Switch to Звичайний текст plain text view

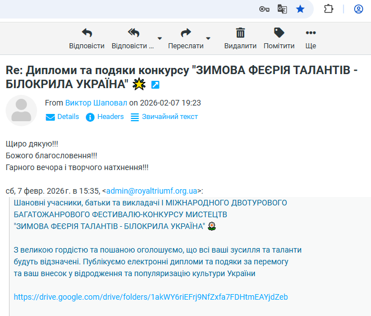[x=164, y=117]
